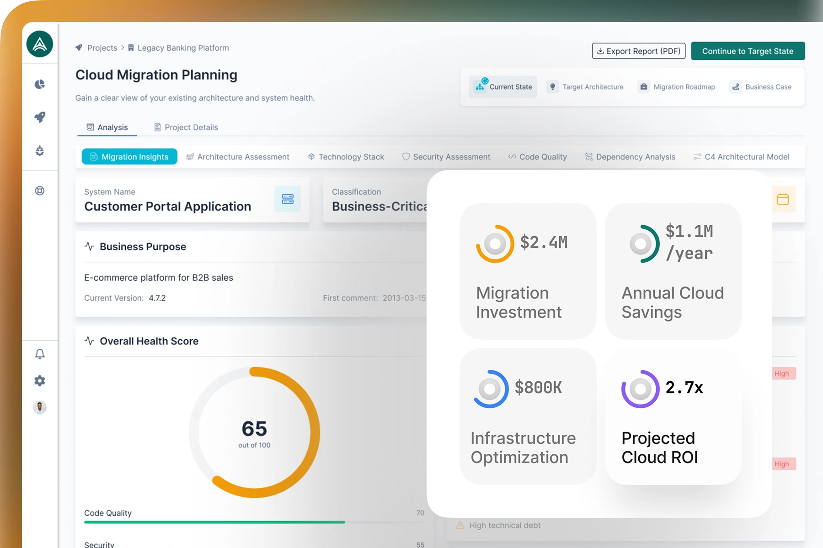The image size is (823, 548).
Task: Click the Projected Cloud ROI ring icon
Action: pyautogui.click(x=641, y=389)
